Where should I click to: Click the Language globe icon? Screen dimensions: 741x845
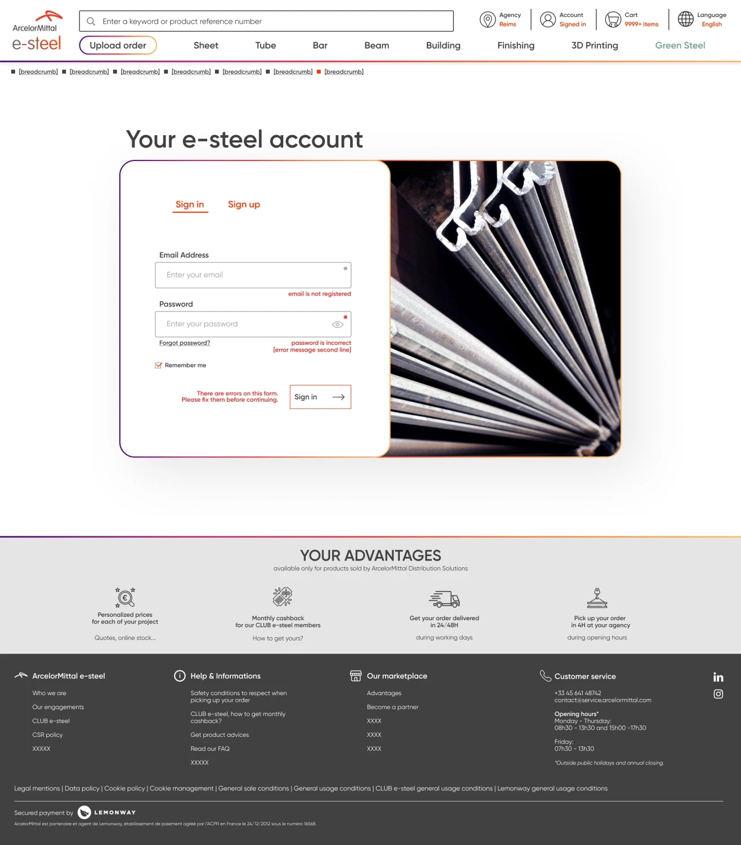686,19
